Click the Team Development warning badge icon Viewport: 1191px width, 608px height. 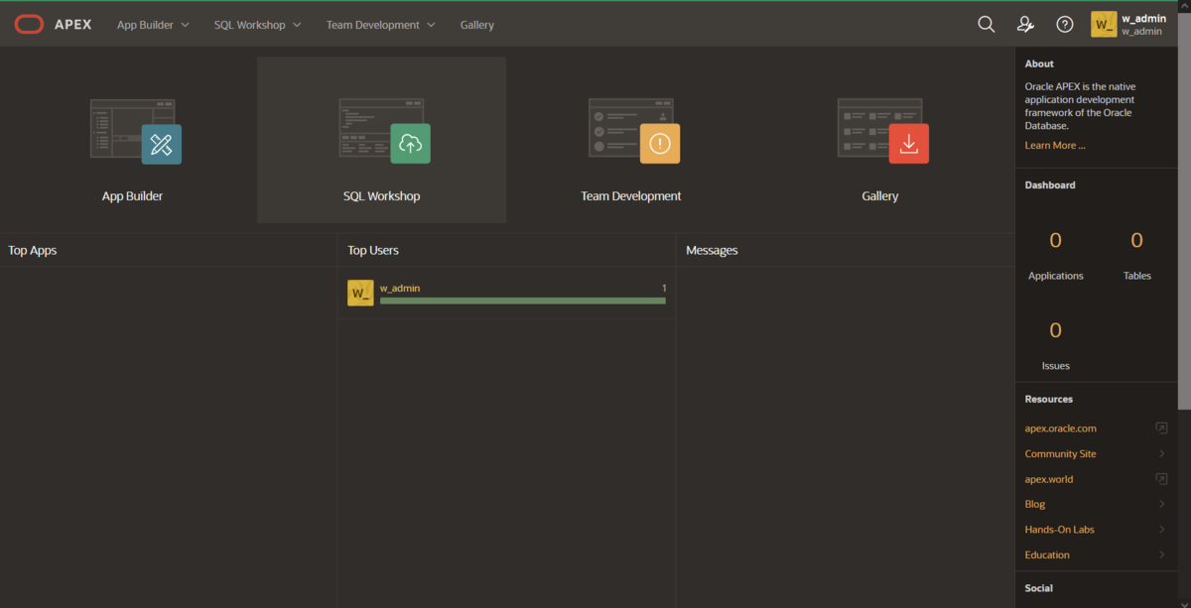(659, 143)
